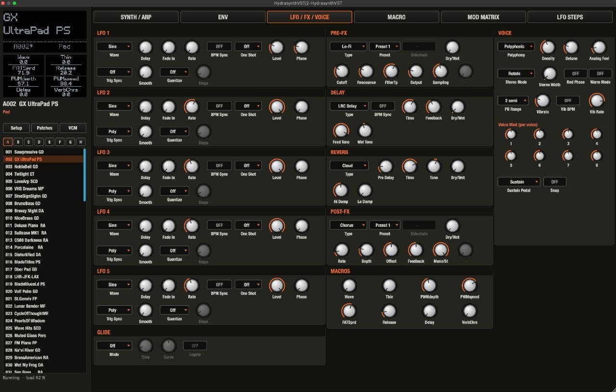Click the VCM button
This screenshot has height=392, width=616.
coord(73,128)
